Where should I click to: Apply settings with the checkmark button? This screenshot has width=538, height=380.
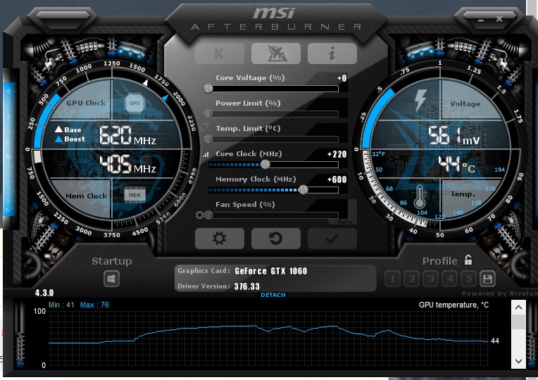[332, 239]
